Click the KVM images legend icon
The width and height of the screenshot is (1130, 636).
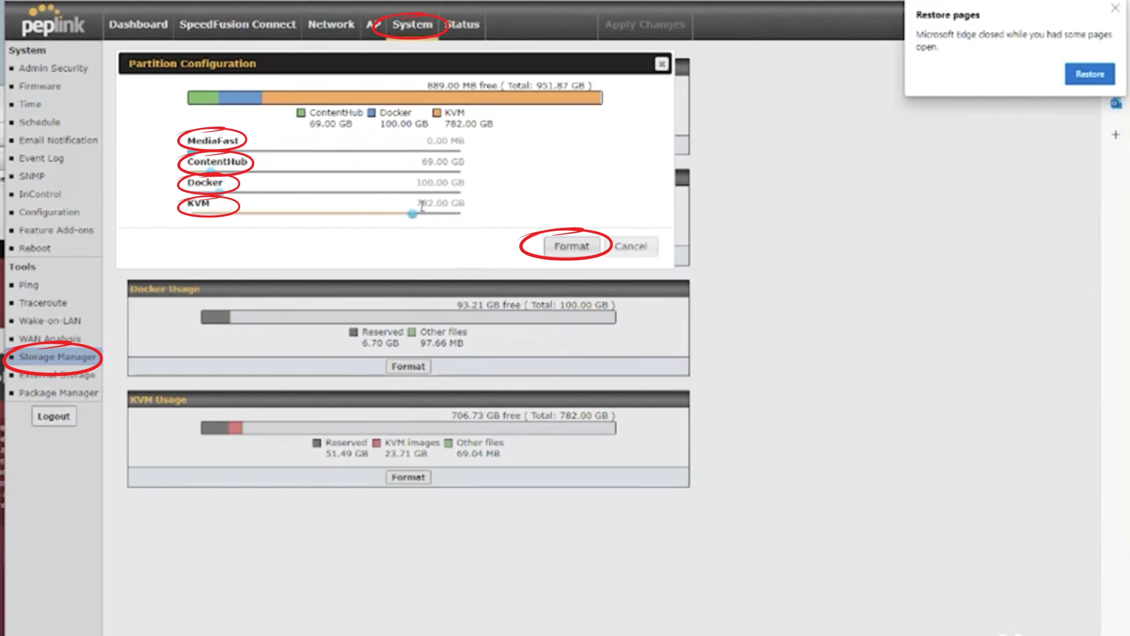point(377,442)
